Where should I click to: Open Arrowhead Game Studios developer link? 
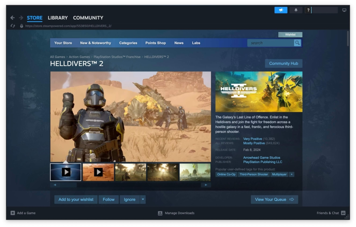point(261,157)
